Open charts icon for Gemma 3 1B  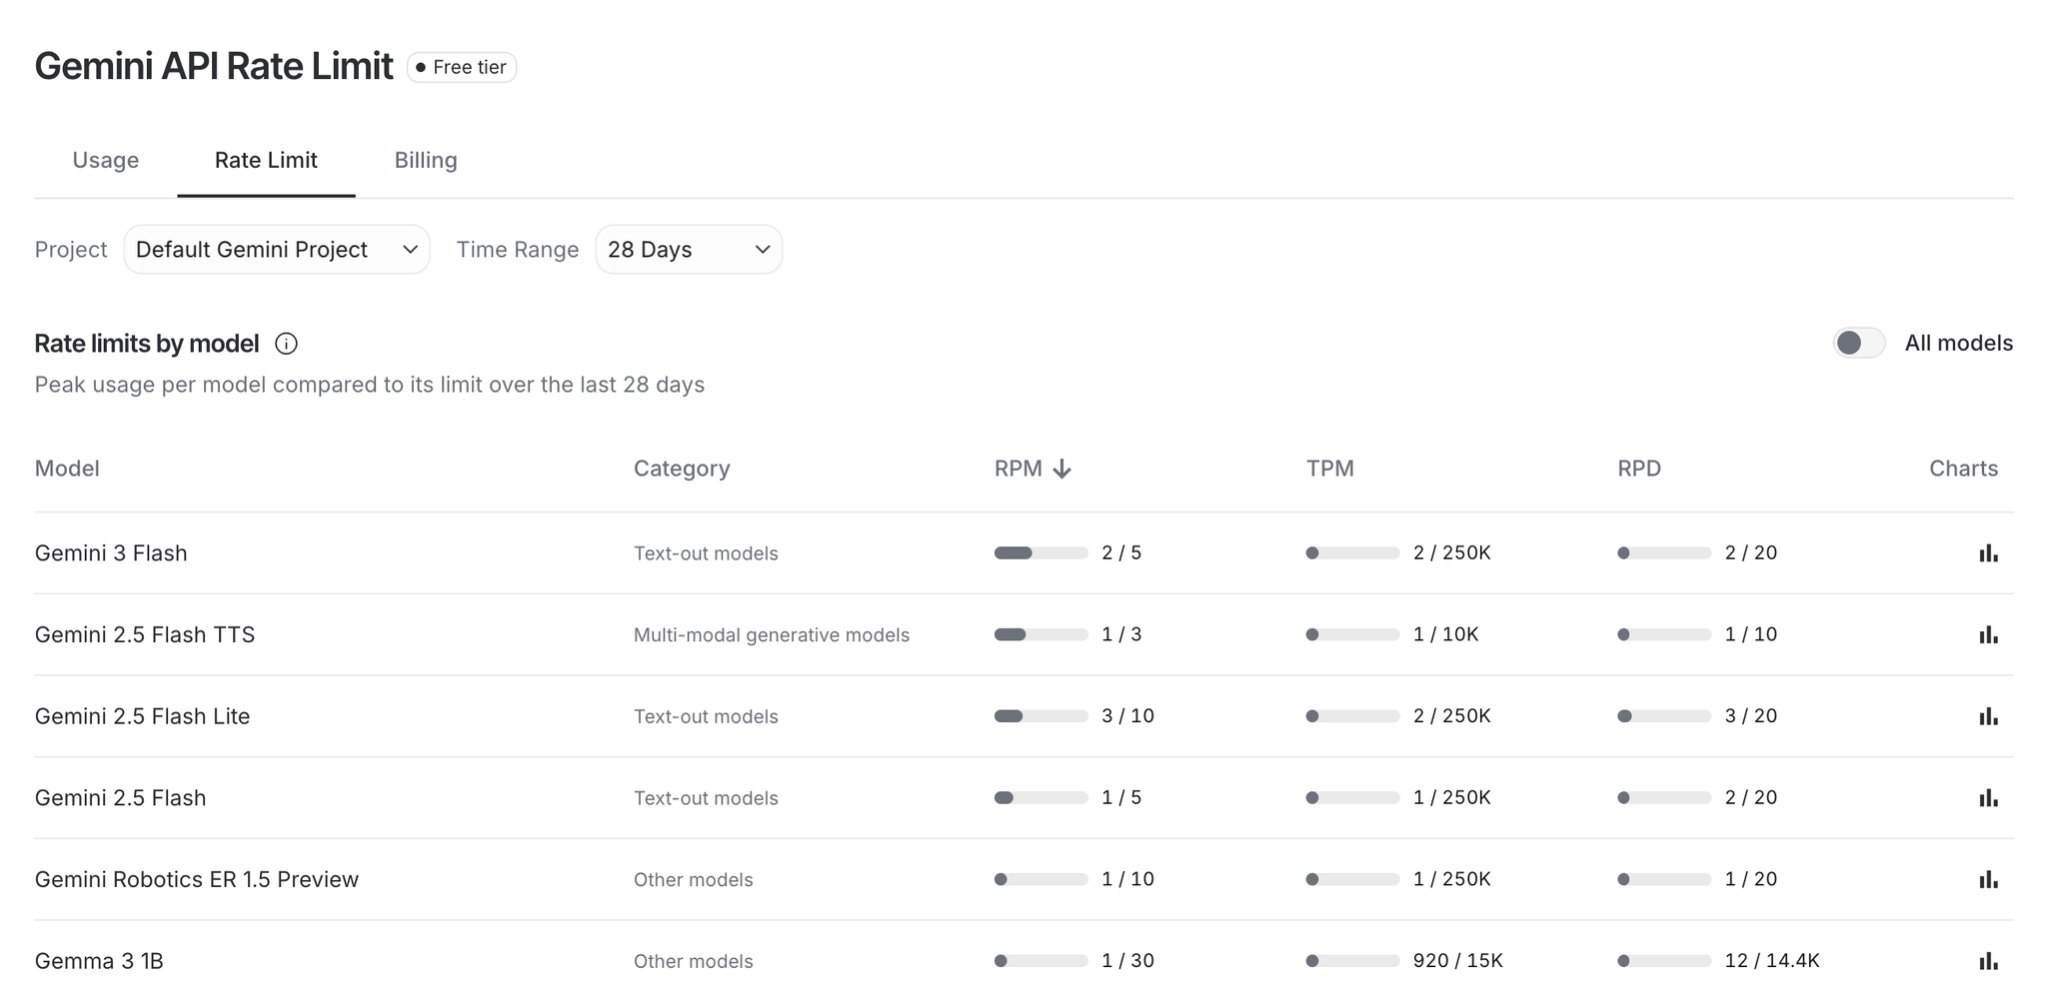coord(1988,961)
